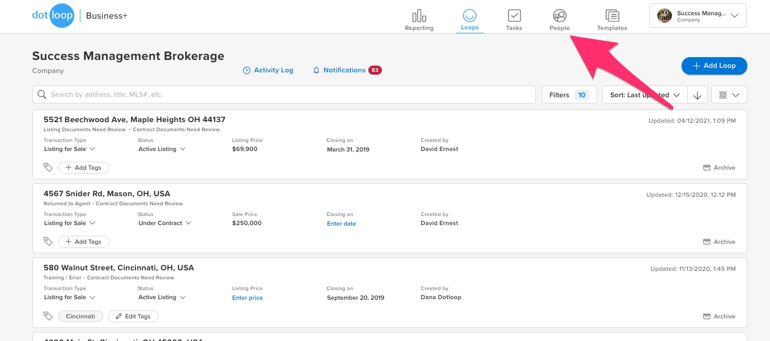Click Edit Tags on 580 Walnut Street
This screenshot has height=341, width=770.
click(x=133, y=316)
